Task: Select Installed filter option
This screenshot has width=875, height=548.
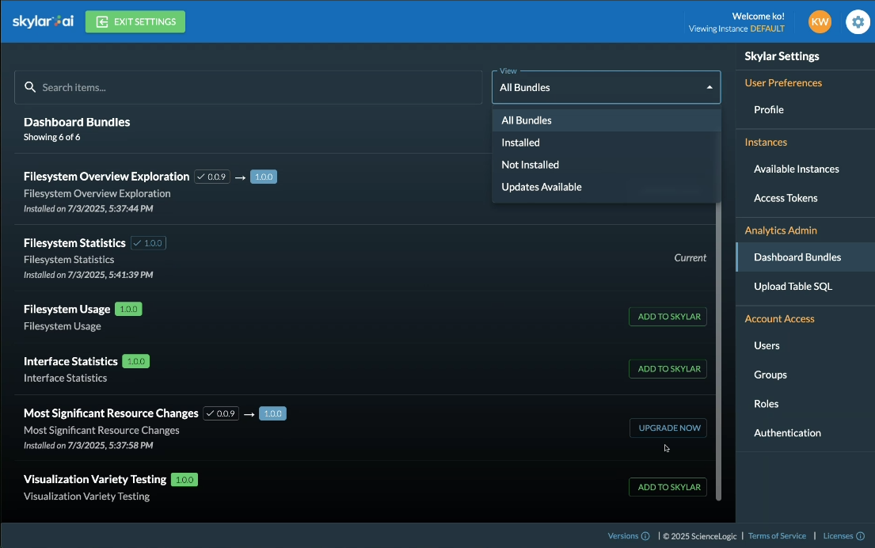Action: [x=606, y=143]
